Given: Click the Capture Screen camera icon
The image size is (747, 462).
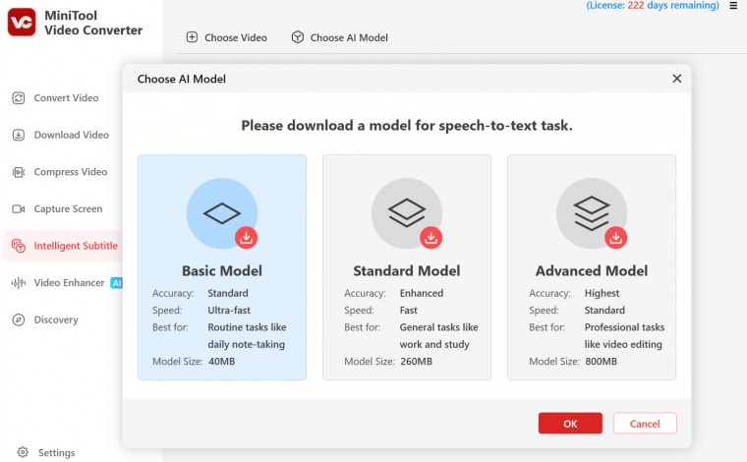Looking at the screenshot, I should click(19, 209).
